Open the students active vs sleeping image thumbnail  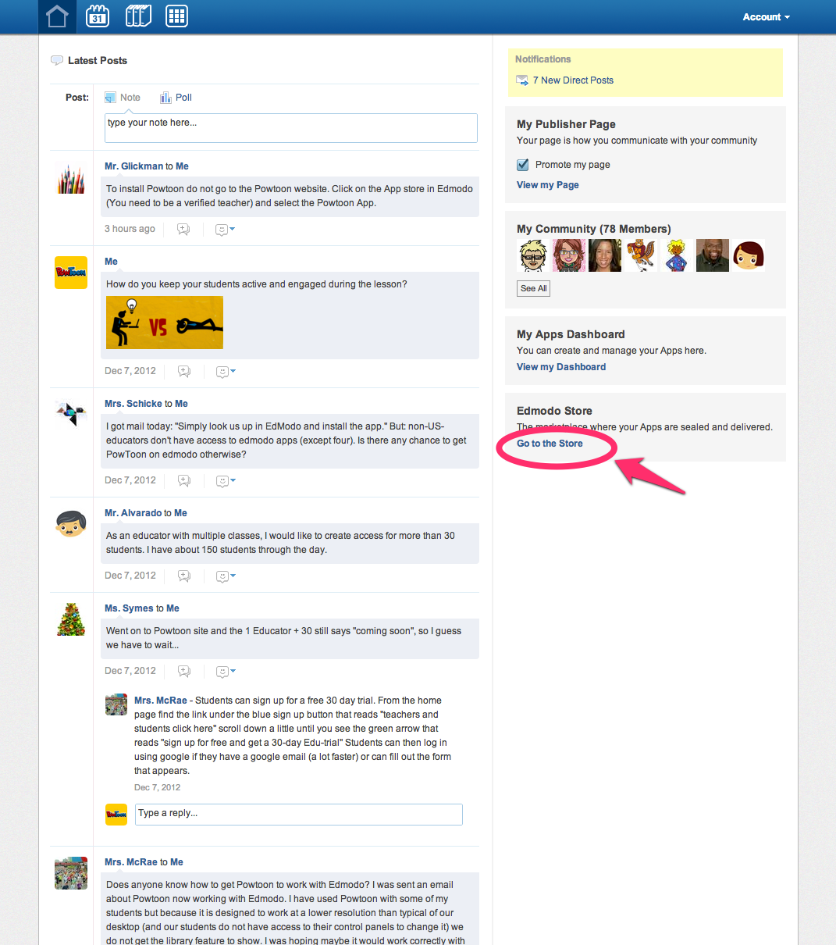[165, 323]
